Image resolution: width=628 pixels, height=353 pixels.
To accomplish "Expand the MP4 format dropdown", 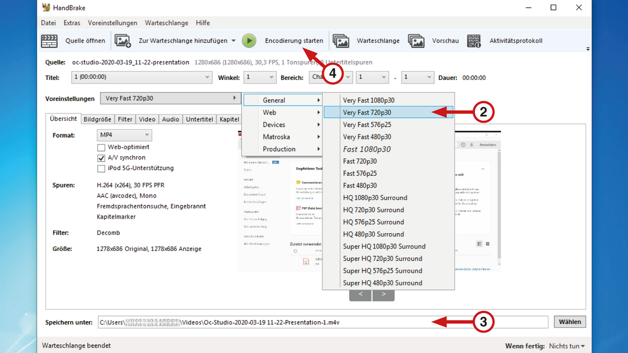I will 125,135.
